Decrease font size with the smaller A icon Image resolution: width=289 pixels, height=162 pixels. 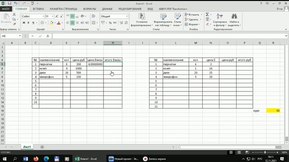pos(61,16)
